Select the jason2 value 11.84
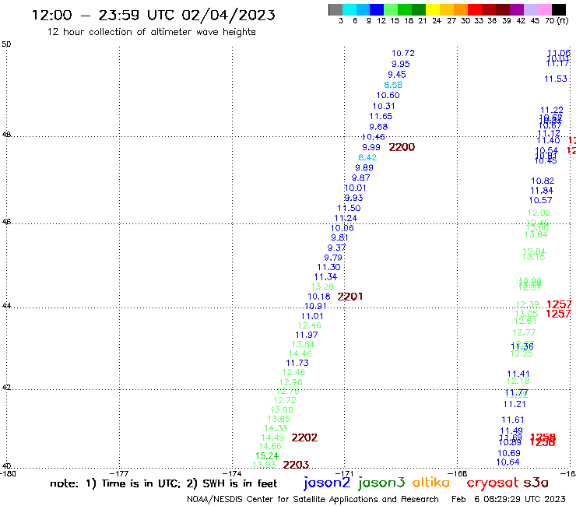This screenshot has height=506, width=576. pyautogui.click(x=542, y=191)
